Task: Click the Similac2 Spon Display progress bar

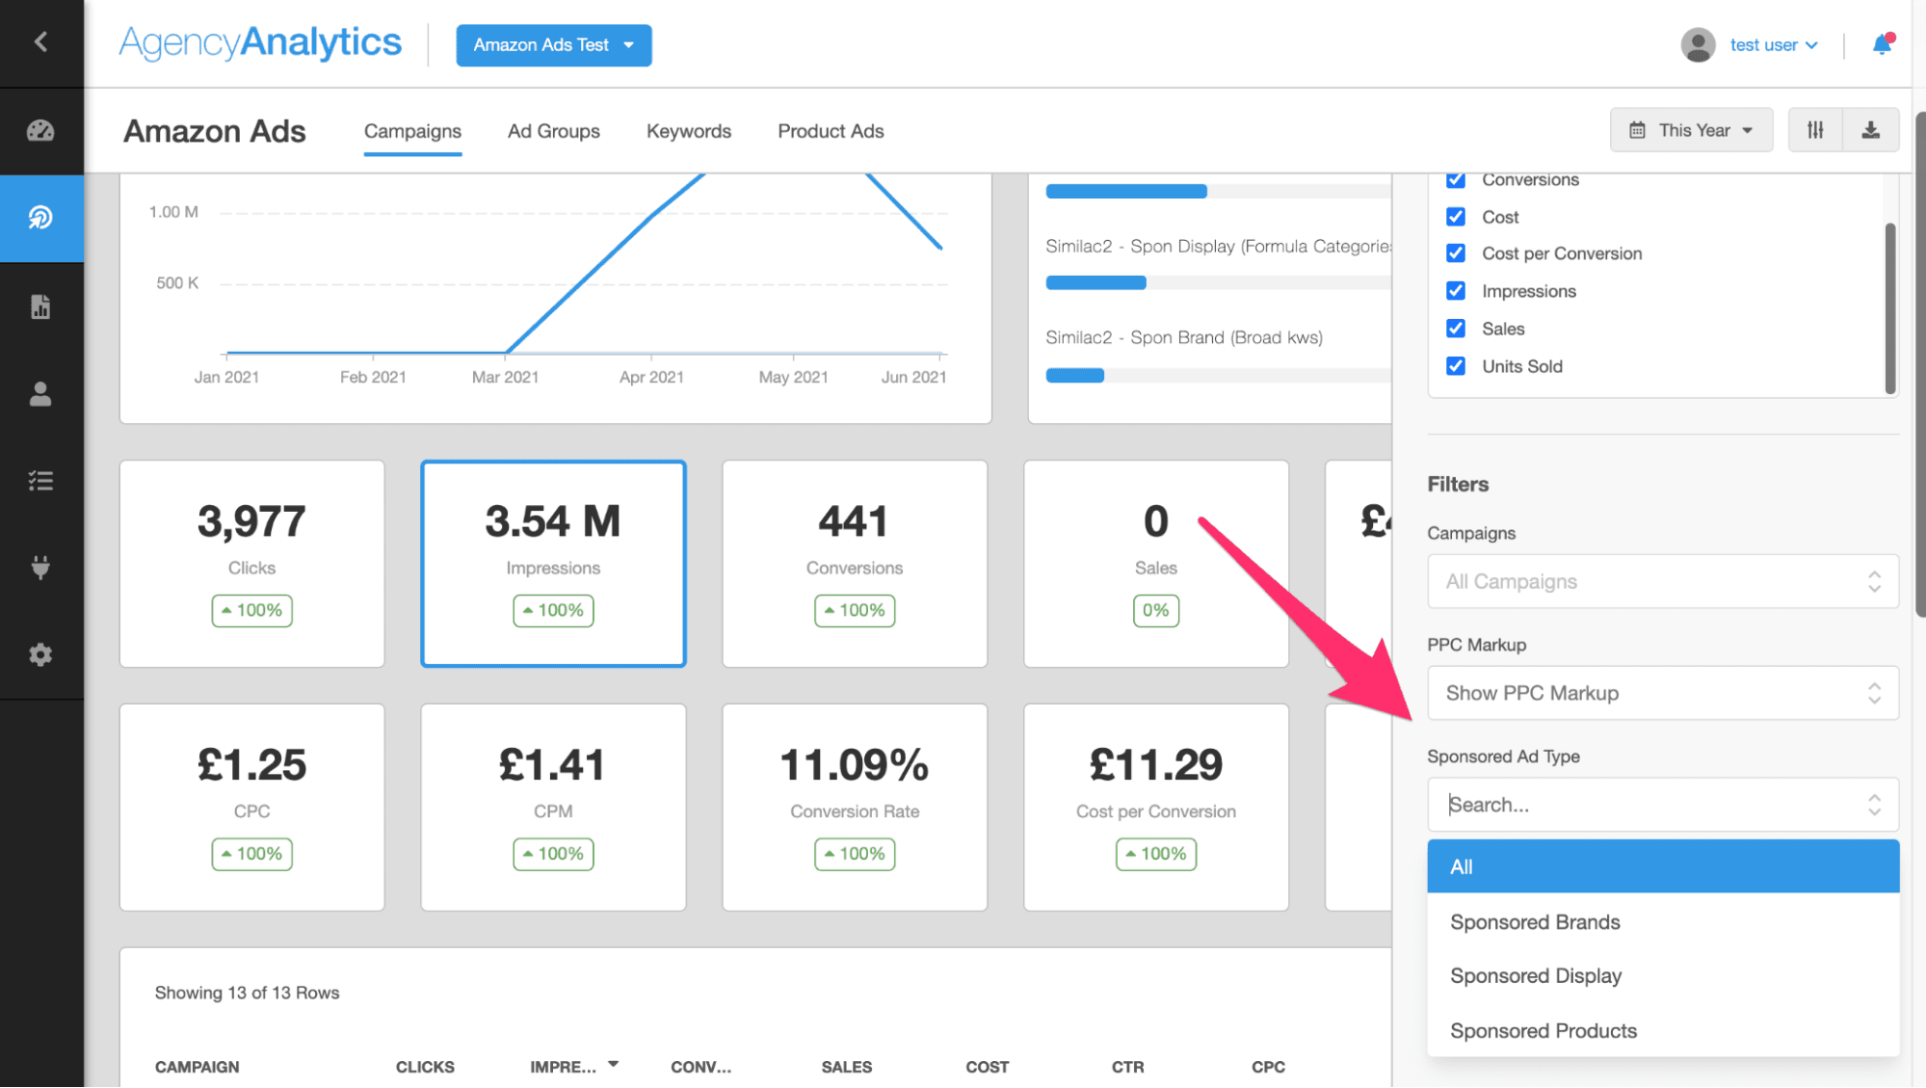Action: click(1095, 282)
